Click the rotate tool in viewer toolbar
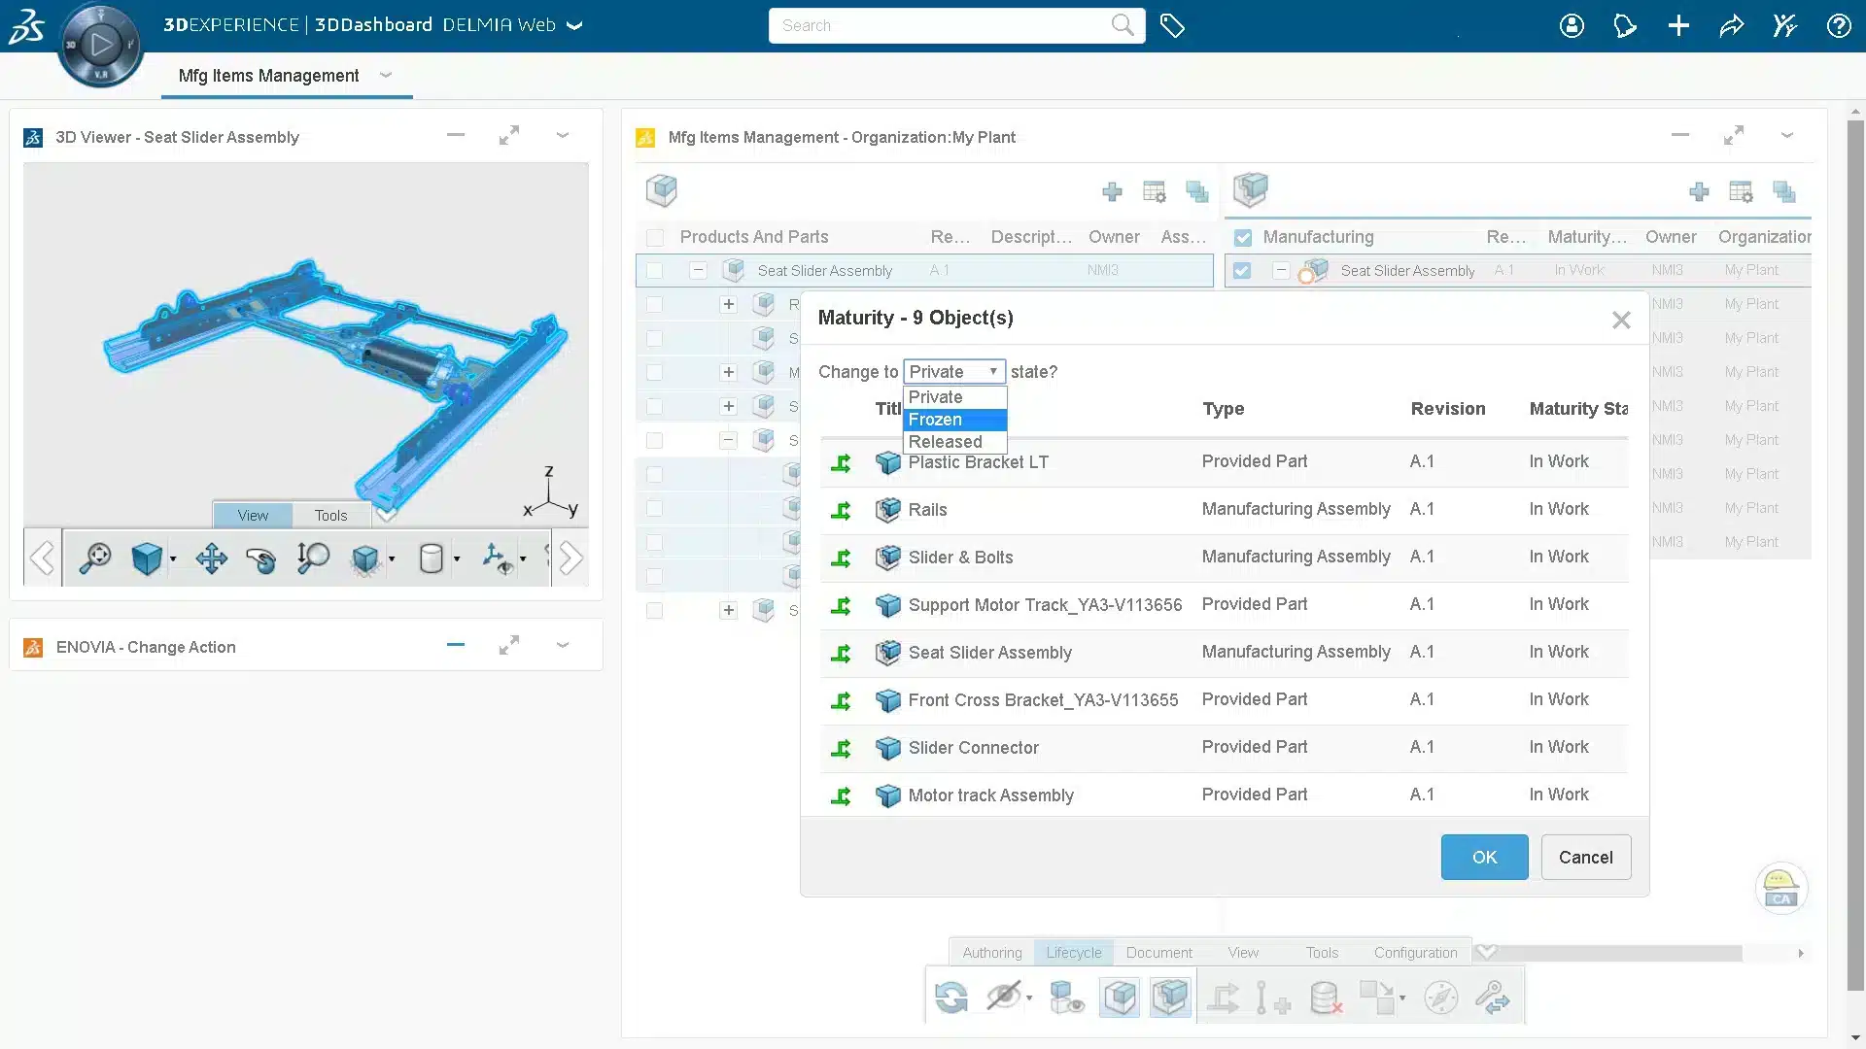This screenshot has height=1049, width=1866. click(x=260, y=558)
